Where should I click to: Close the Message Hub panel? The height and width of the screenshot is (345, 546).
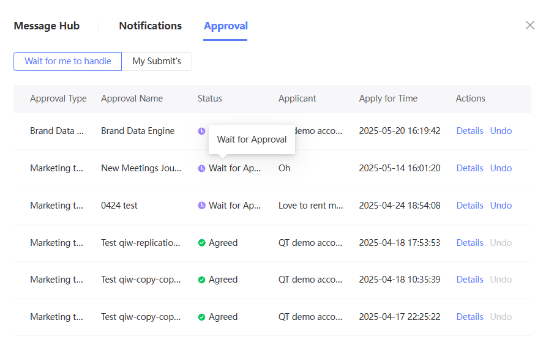click(529, 25)
